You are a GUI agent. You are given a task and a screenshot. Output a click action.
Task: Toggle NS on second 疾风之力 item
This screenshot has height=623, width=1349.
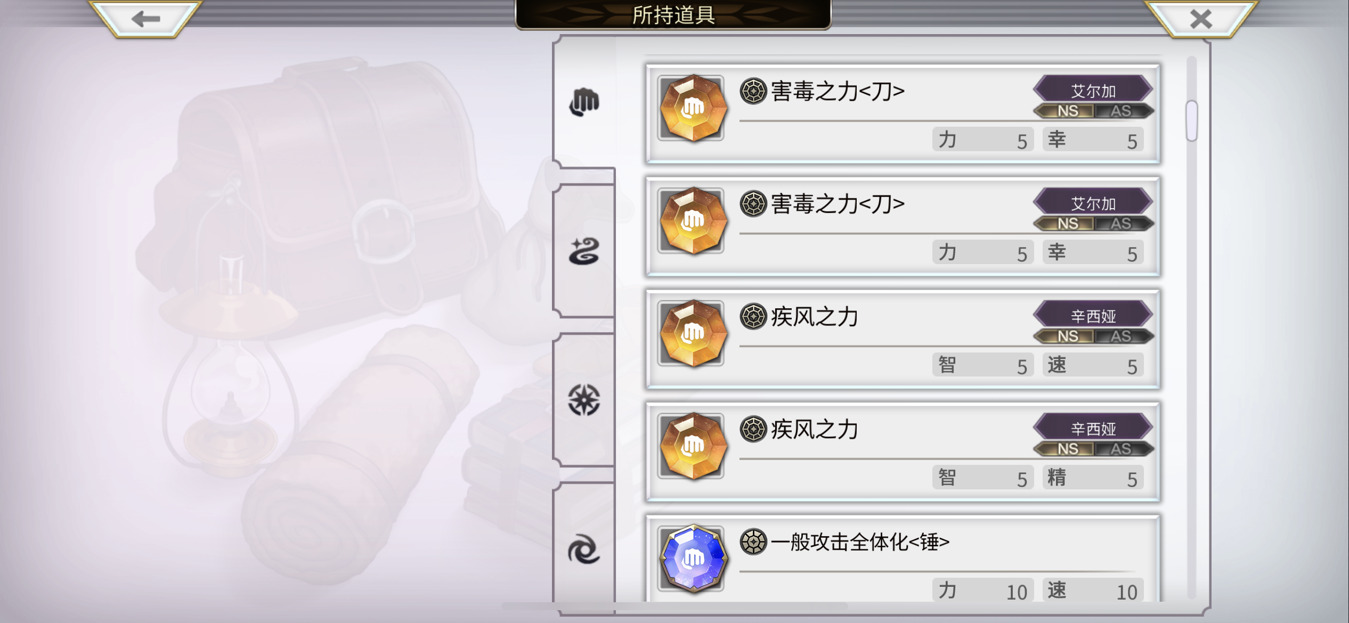coord(1066,449)
